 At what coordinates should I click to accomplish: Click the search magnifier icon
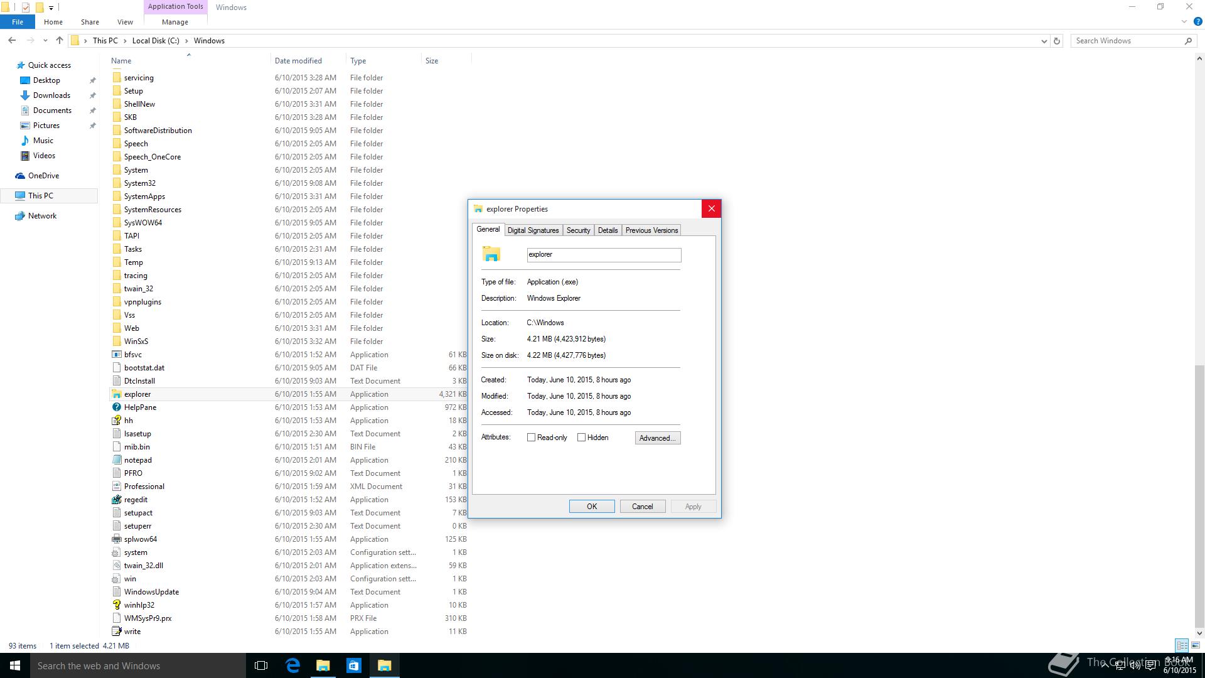(x=1188, y=41)
